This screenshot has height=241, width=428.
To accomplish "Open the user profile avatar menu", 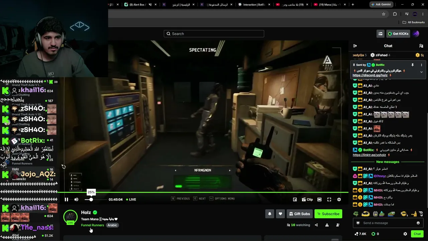I will pyautogui.click(x=416, y=34).
